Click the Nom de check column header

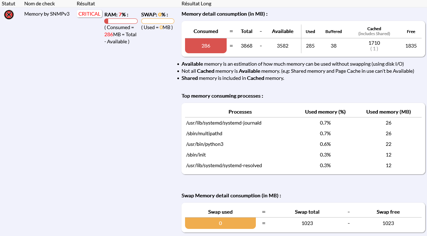40,4
